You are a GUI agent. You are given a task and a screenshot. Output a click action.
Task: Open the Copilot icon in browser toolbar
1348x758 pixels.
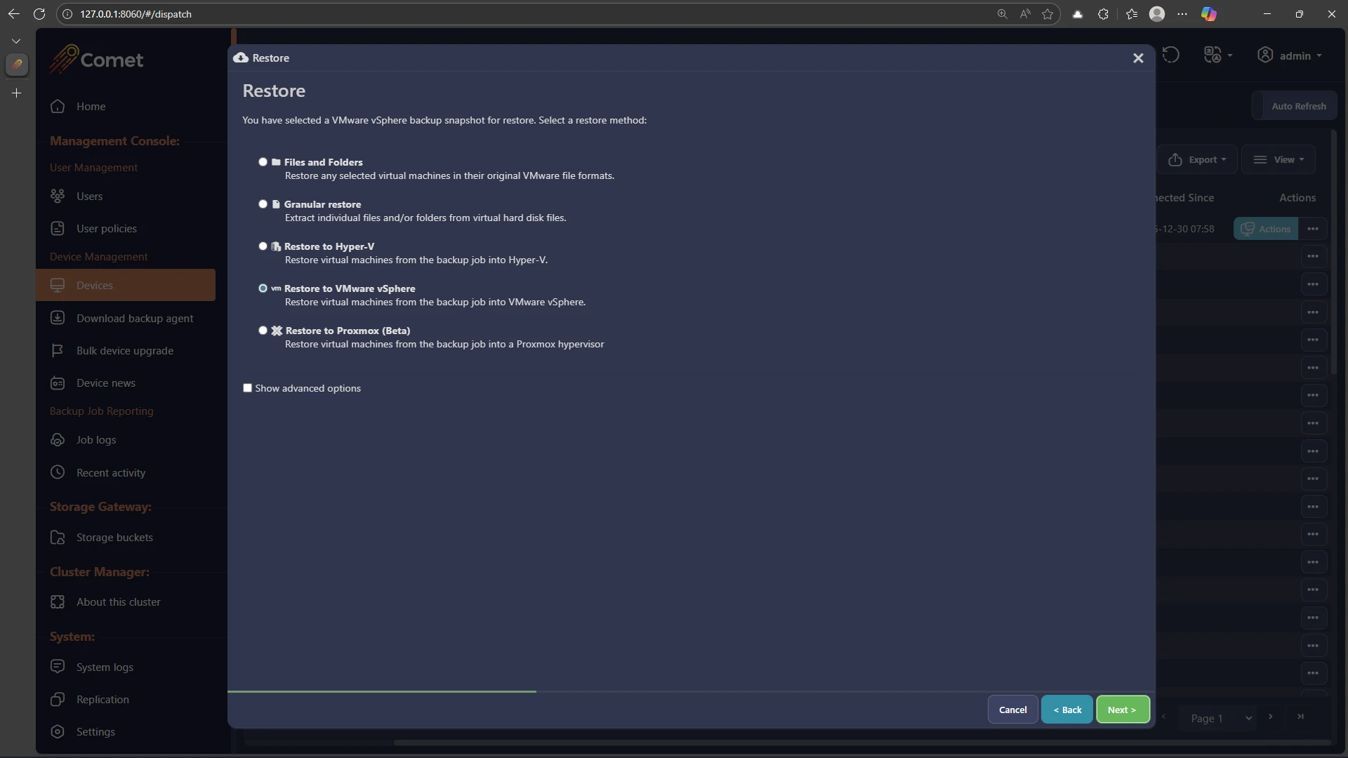[1209, 14]
